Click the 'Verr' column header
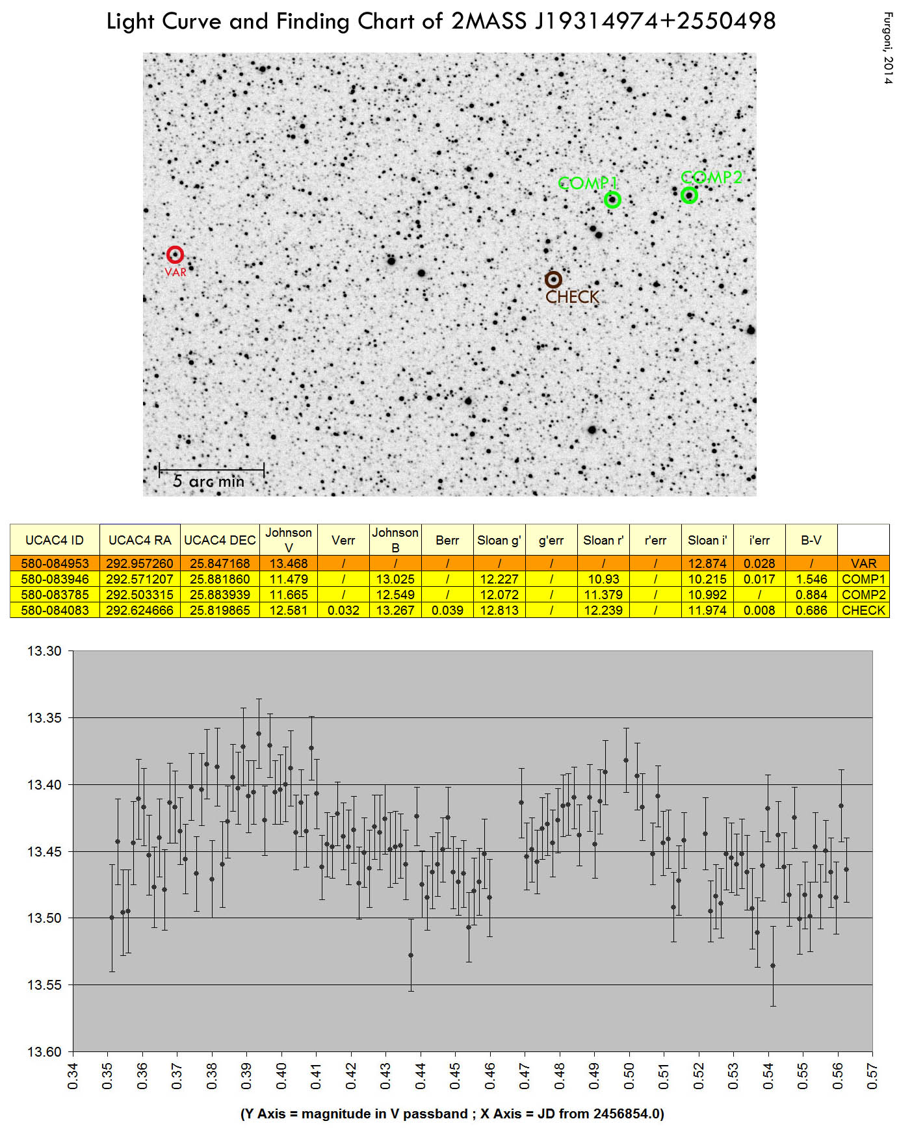 (343, 540)
